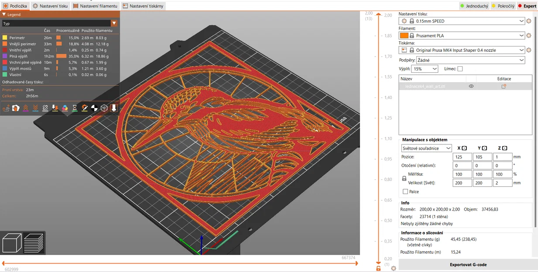This screenshot has height=272, width=538.
Task: Click X axis mirror icon
Action: coord(464,148)
